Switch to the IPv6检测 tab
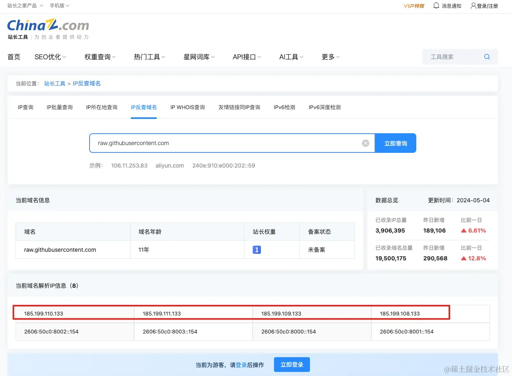This screenshot has height=376, width=512. click(x=285, y=107)
